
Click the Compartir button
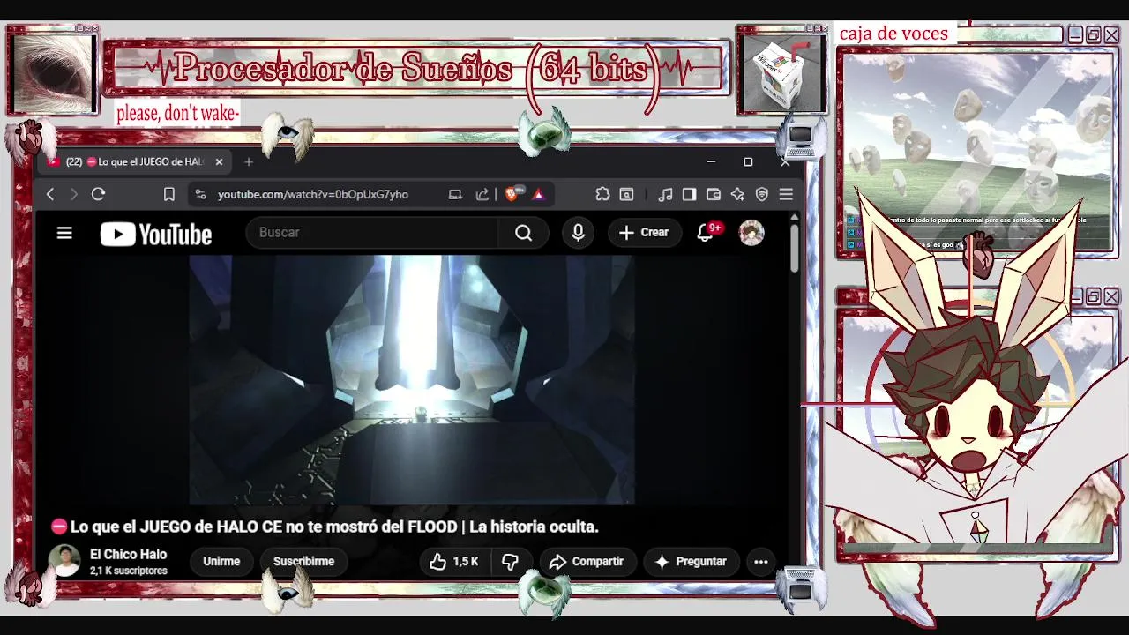[587, 561]
